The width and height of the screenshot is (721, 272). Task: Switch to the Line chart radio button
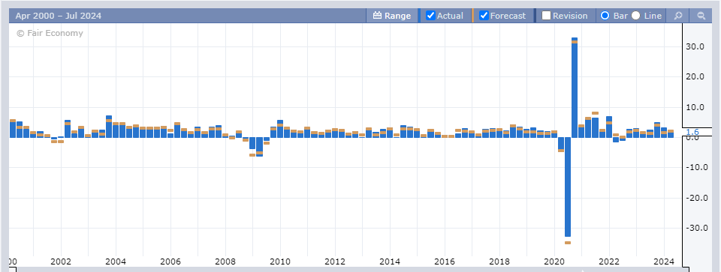pyautogui.click(x=635, y=16)
